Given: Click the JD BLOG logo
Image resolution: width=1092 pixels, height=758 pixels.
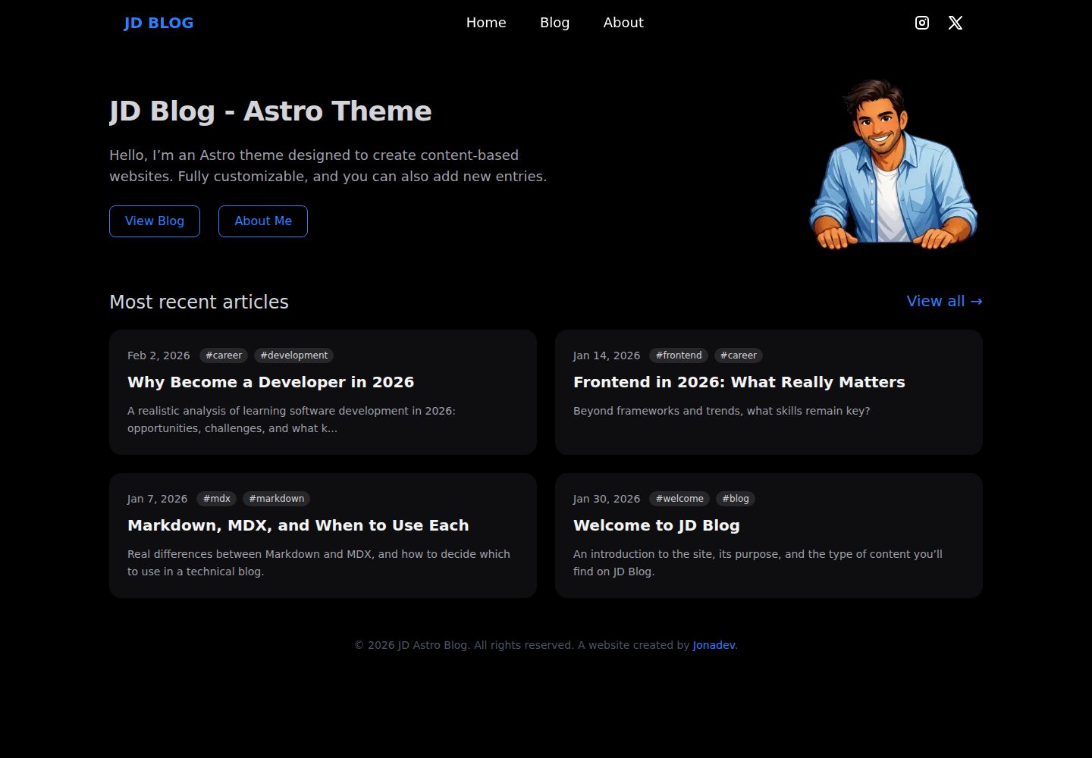Looking at the screenshot, I should 158,23.
